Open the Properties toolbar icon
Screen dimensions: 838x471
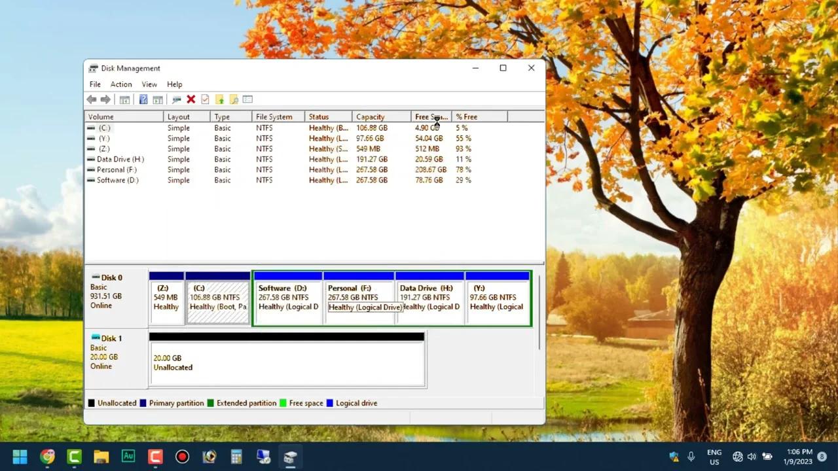247,99
